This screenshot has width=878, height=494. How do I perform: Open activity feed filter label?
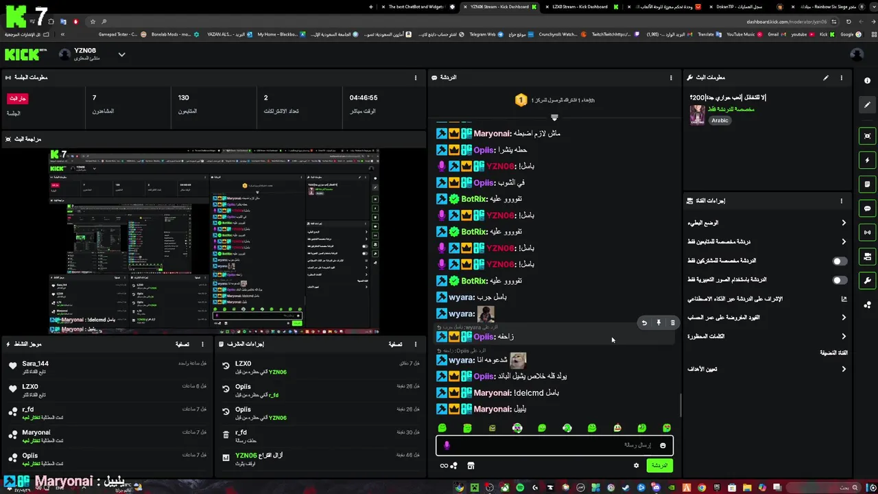[182, 344]
